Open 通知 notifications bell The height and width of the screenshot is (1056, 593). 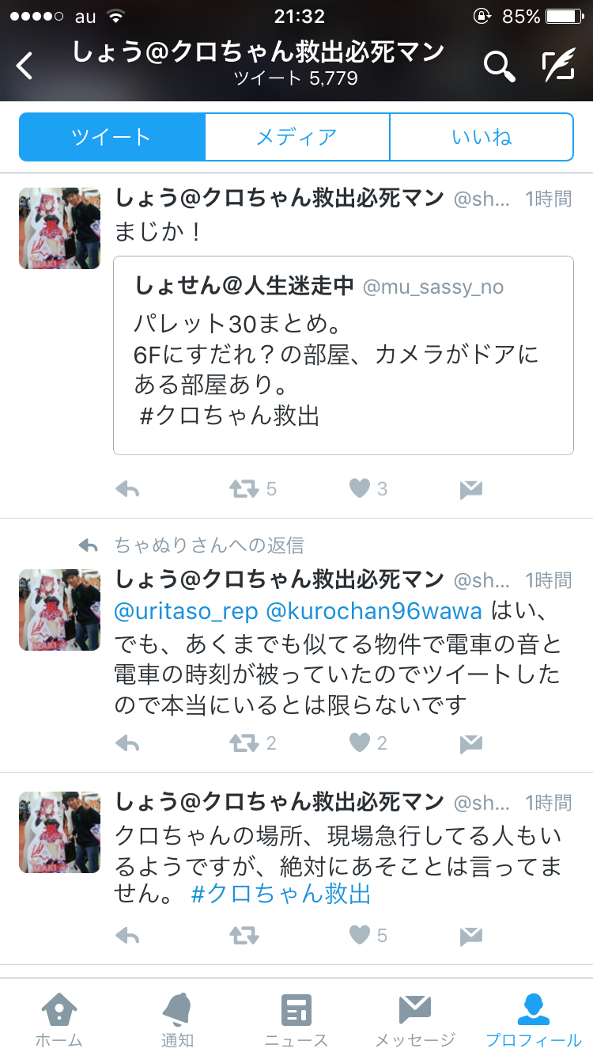[x=178, y=1020]
